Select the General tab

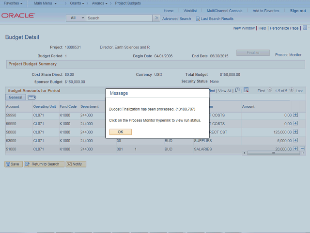tap(15, 97)
